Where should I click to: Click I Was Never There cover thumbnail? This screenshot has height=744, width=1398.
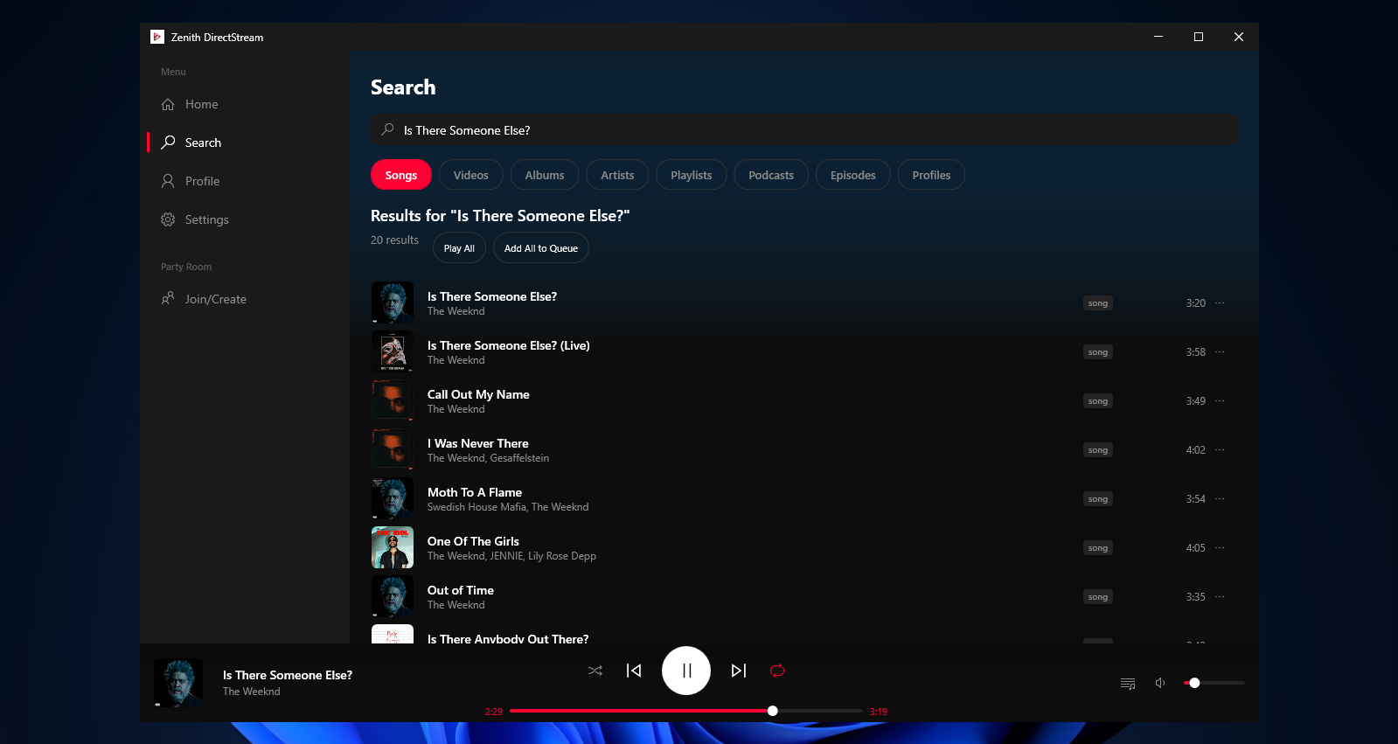click(393, 449)
